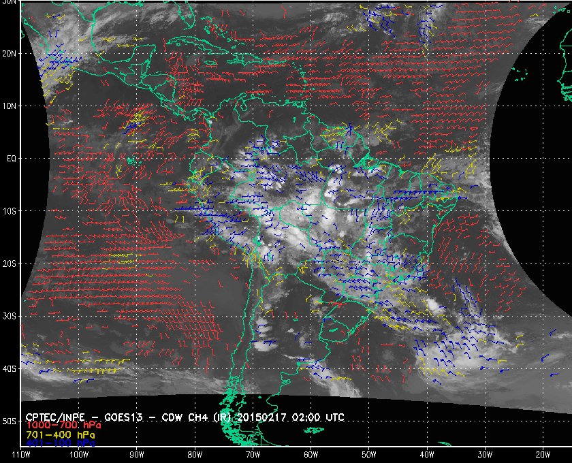Click the 60W longitude label

311,455
